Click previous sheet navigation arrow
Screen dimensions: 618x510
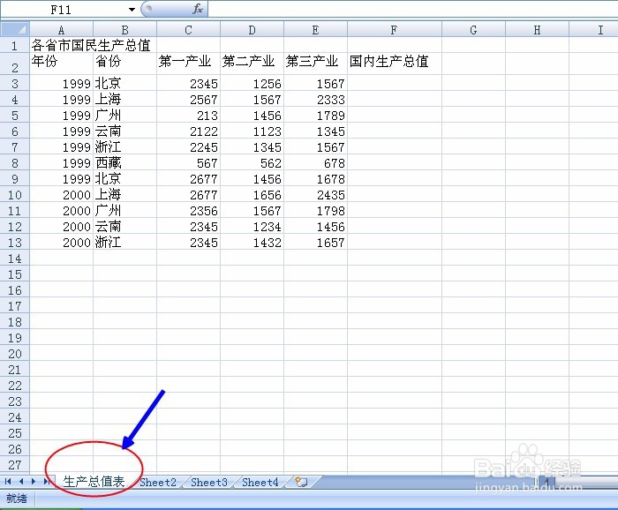click(x=21, y=481)
